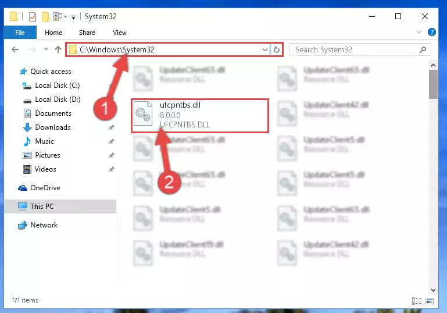
Task: Click the Videos filmstrip icon
Action: (x=27, y=169)
